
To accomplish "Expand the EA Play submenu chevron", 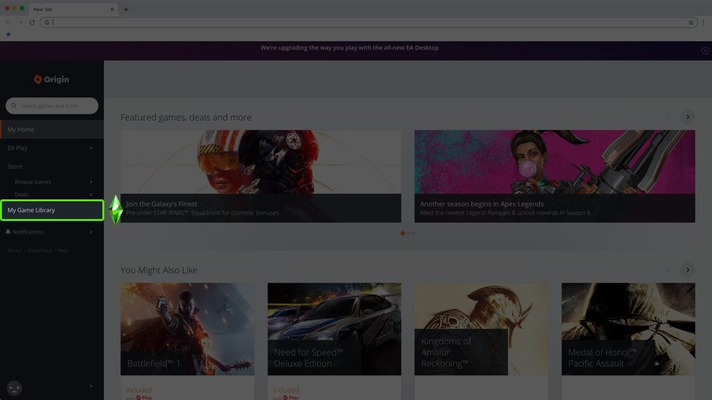I will [91, 148].
